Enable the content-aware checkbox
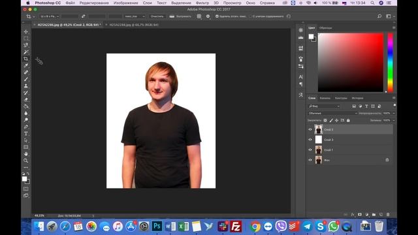The width and height of the screenshot is (418, 235). coord(250,16)
